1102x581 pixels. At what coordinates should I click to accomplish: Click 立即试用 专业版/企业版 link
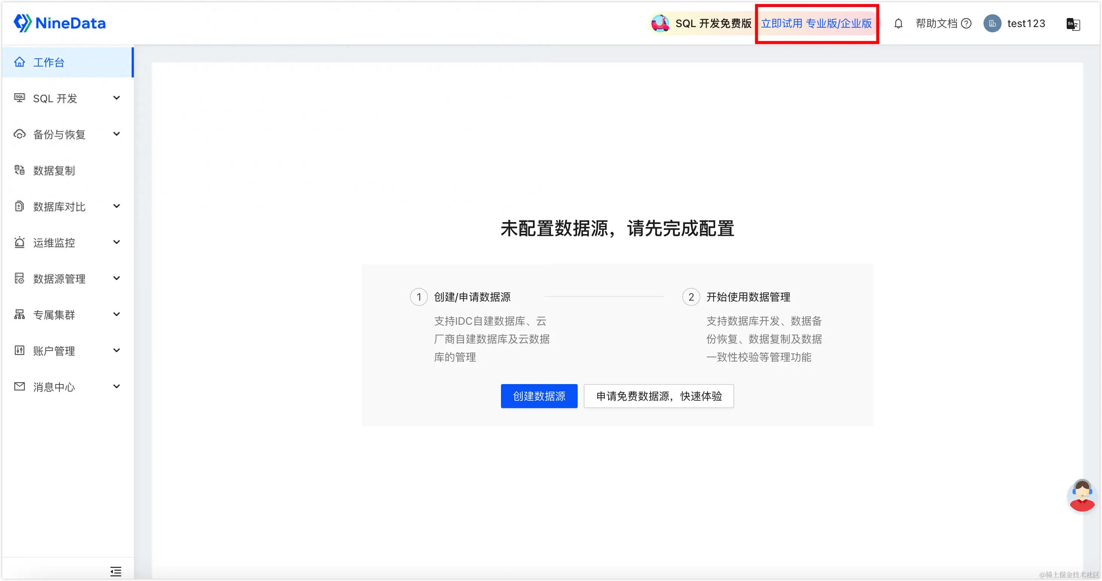(x=816, y=24)
